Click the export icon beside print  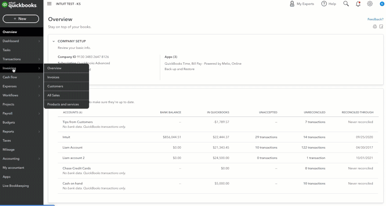coord(381,27)
